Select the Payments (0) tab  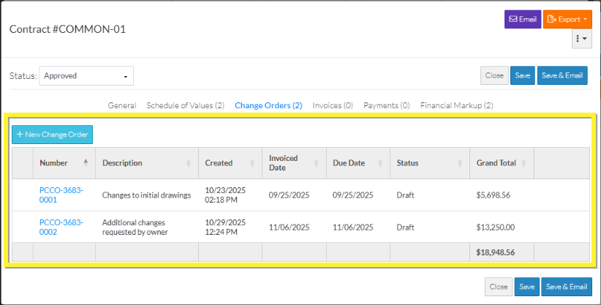click(386, 105)
